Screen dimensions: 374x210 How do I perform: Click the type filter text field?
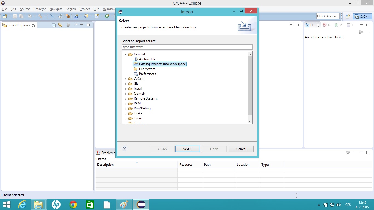[187, 47]
